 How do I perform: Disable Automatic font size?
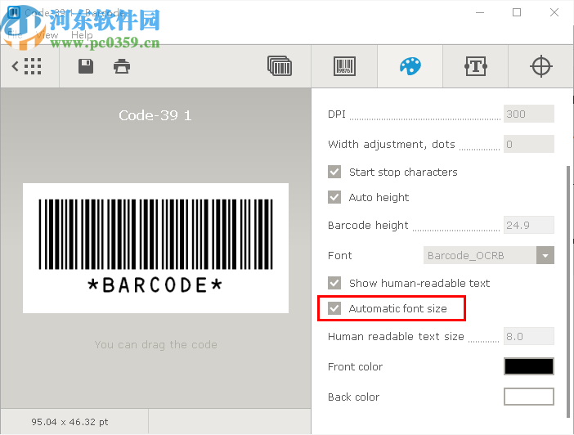pos(334,308)
